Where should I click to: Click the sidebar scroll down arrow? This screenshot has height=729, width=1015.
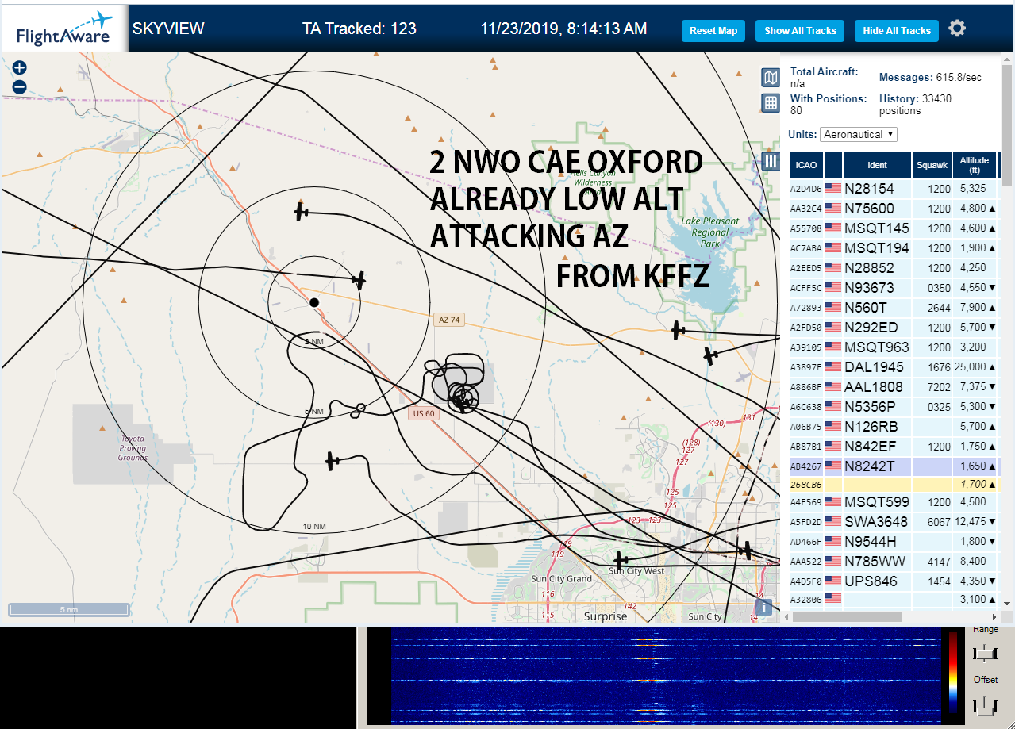pyautogui.click(x=1009, y=603)
